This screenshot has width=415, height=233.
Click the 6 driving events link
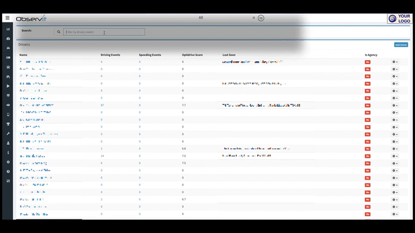coord(102,163)
